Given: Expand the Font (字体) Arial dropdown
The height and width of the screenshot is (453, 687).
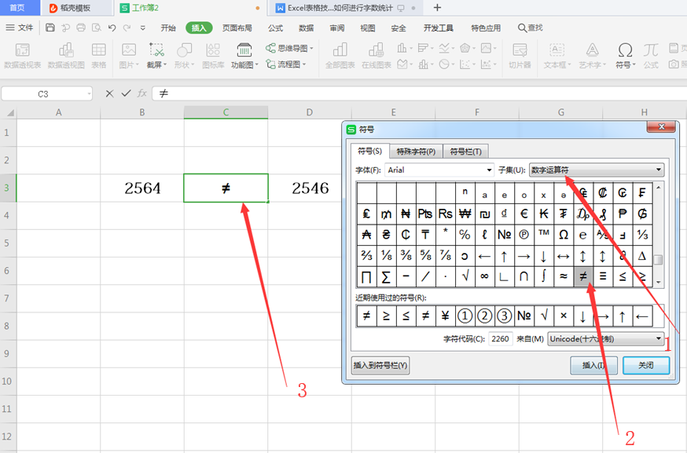Looking at the screenshot, I should tap(489, 170).
